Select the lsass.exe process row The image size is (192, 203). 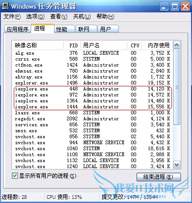pyautogui.click(x=93, y=113)
